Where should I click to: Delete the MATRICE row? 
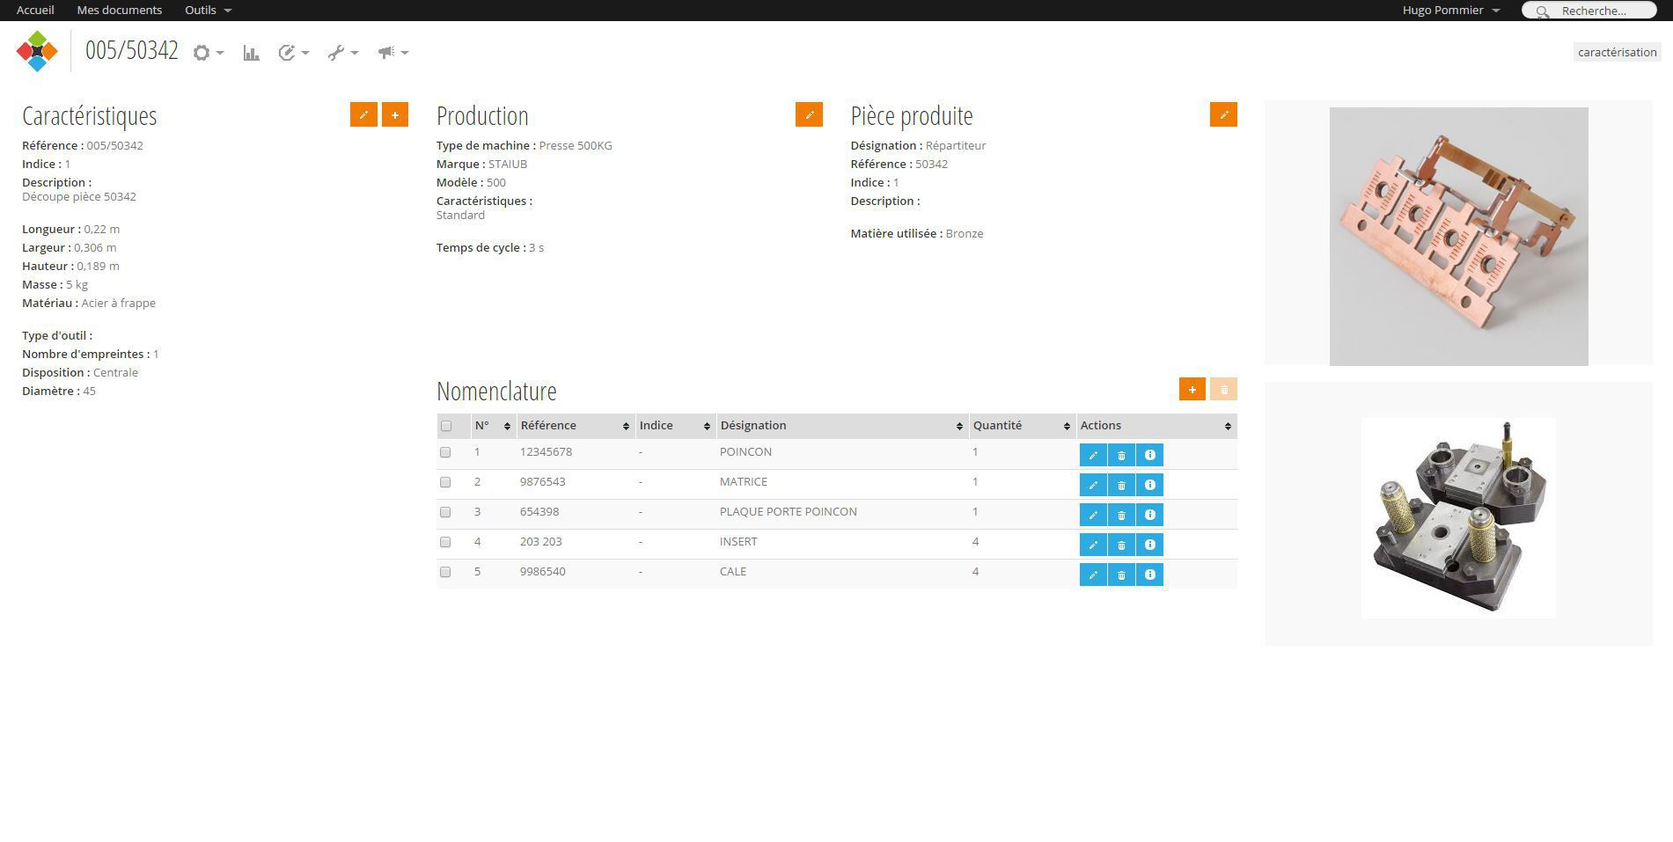coord(1121,485)
